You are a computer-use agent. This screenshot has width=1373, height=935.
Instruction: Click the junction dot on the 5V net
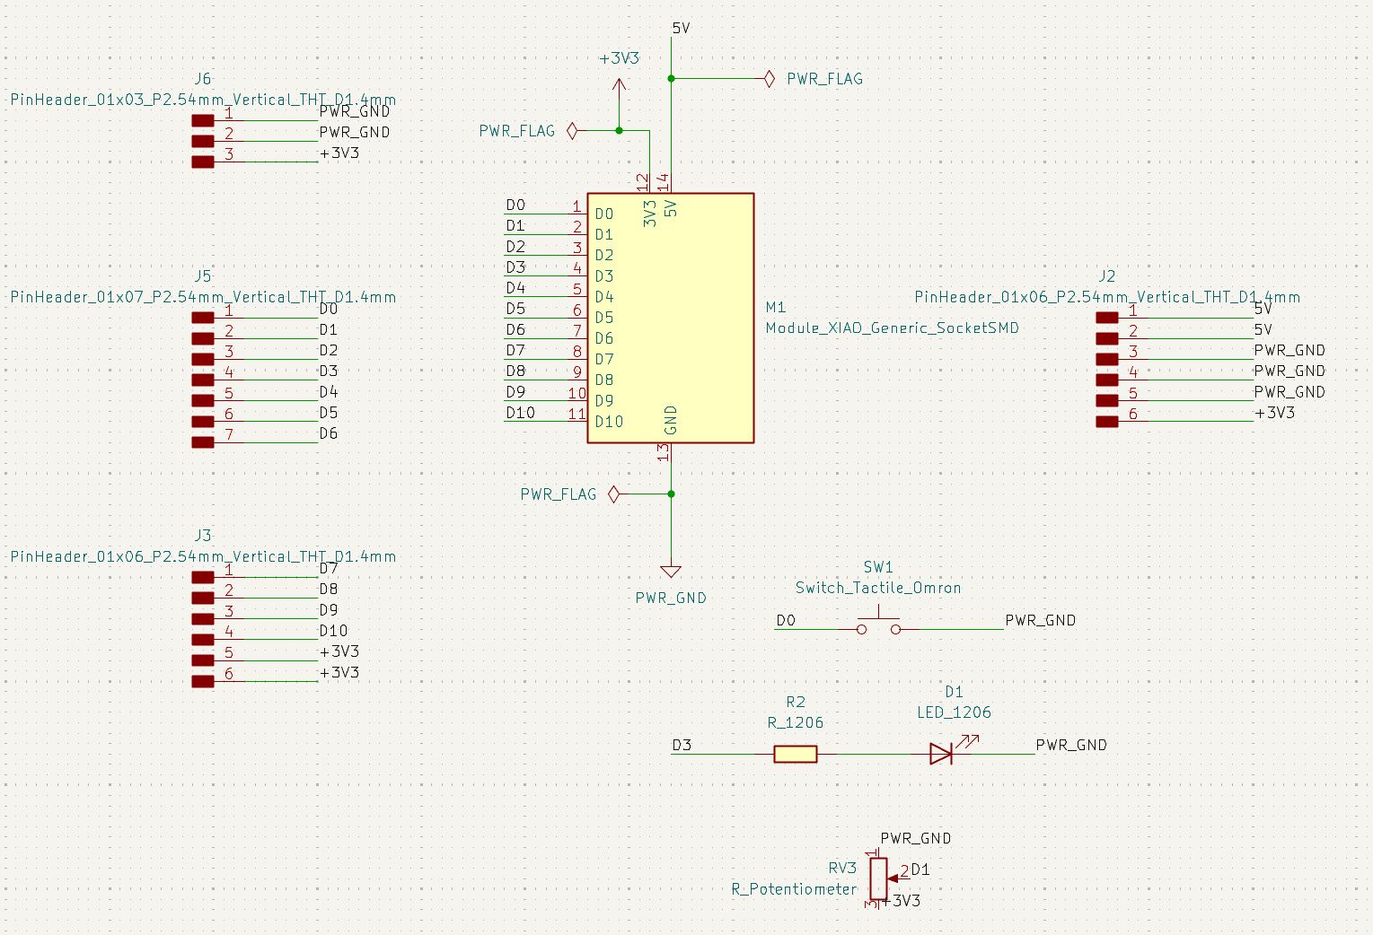click(x=671, y=79)
